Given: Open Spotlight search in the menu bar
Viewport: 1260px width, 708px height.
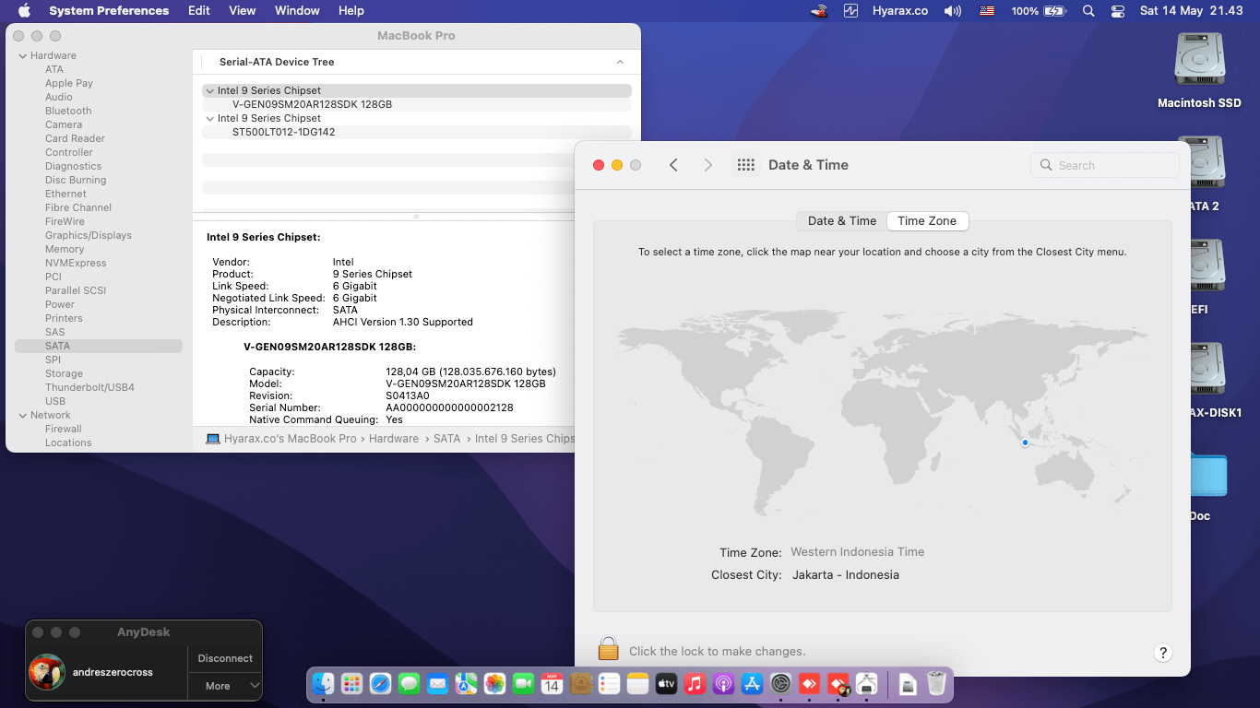Looking at the screenshot, I should (1088, 11).
